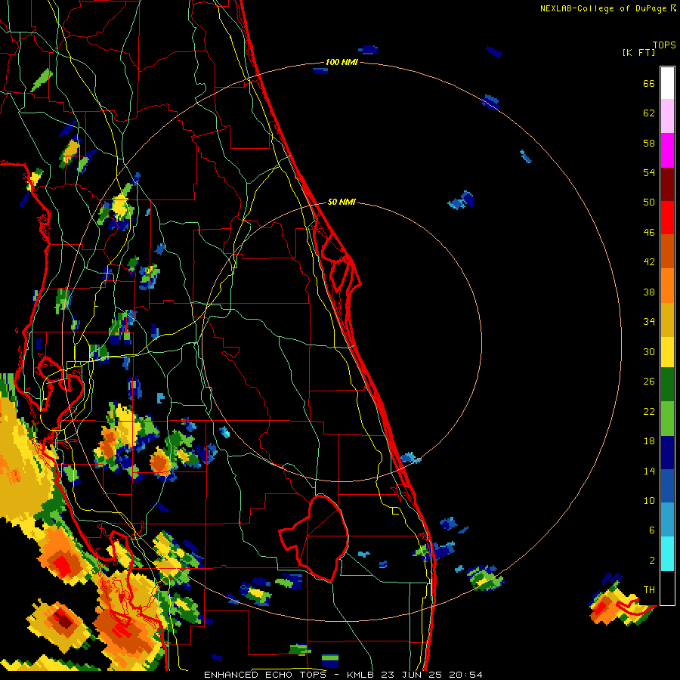The height and width of the screenshot is (680, 680).
Task: Pick the sky blue legend swatch
Action: coord(667,520)
